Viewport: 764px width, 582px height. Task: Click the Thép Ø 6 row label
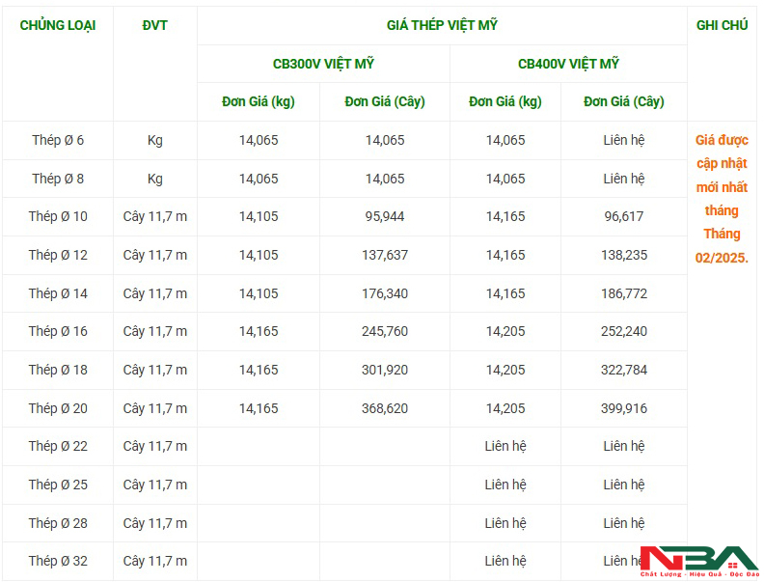point(58,140)
